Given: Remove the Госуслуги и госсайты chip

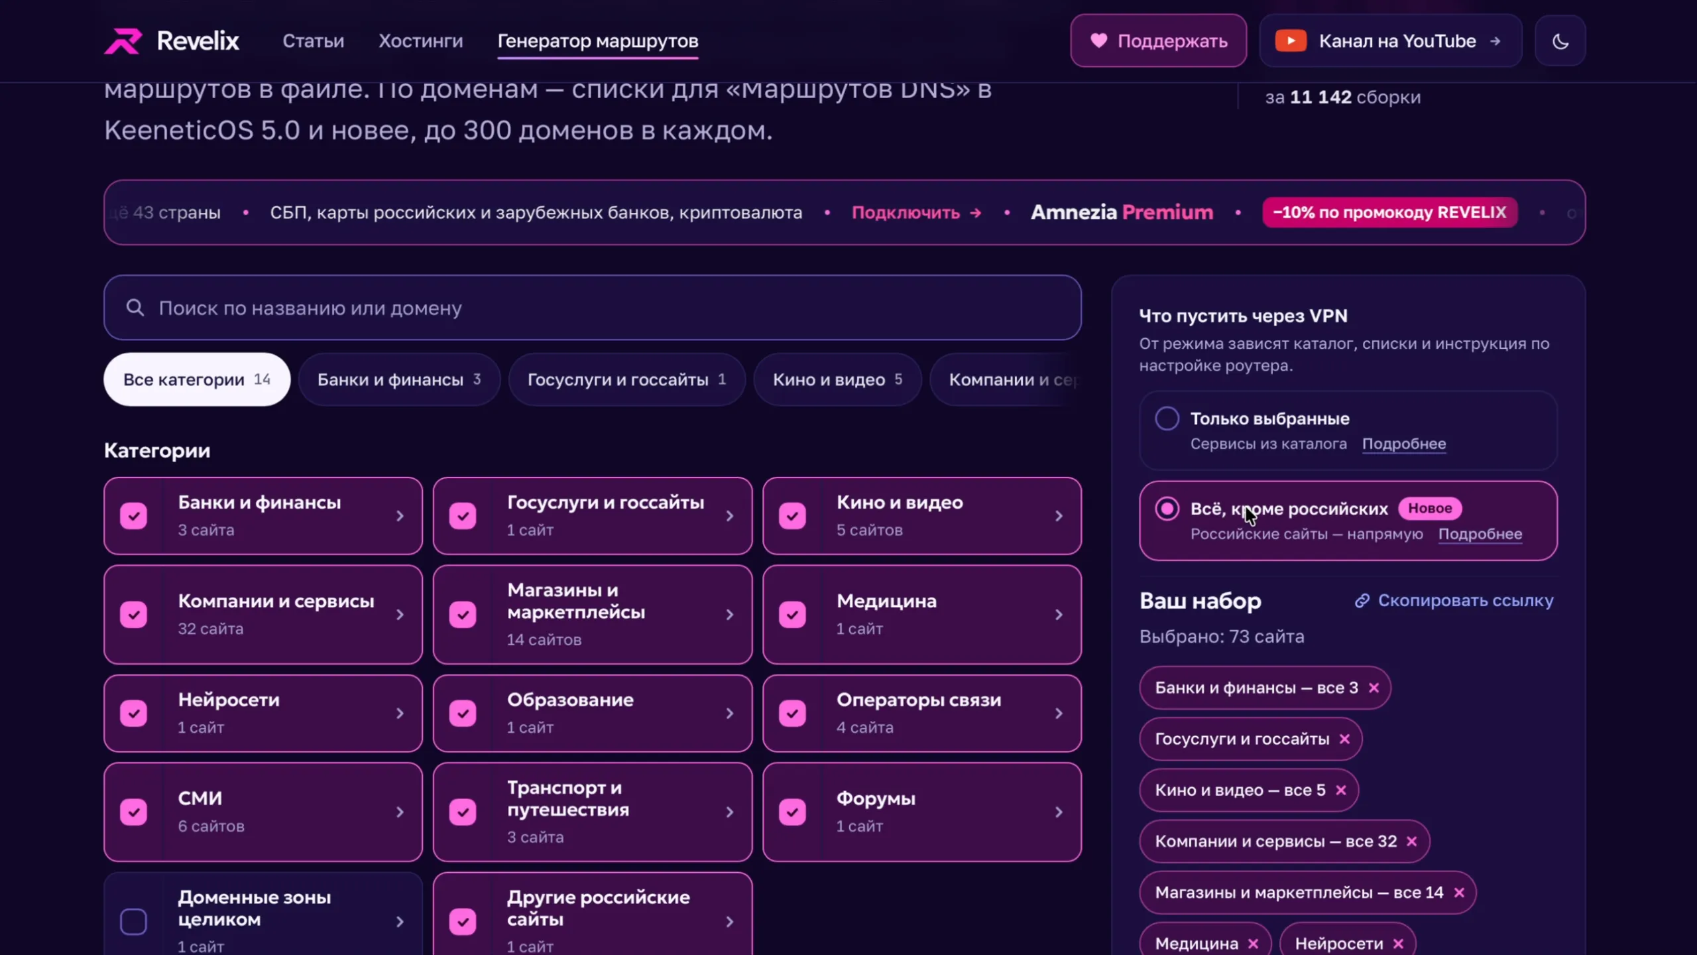Looking at the screenshot, I should (1344, 739).
